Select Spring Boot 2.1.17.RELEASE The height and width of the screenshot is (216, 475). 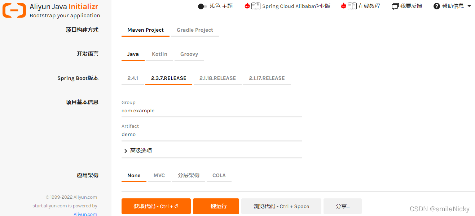coord(267,78)
